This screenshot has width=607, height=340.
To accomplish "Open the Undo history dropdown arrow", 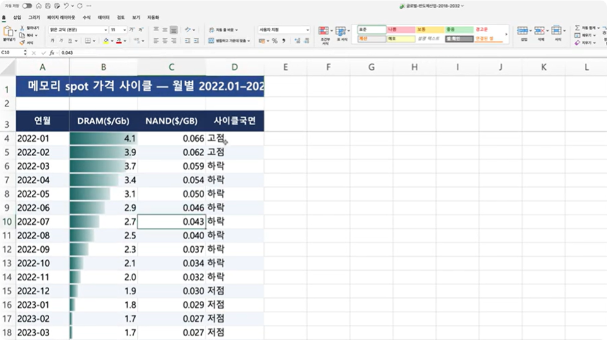I will (x=72, y=6).
